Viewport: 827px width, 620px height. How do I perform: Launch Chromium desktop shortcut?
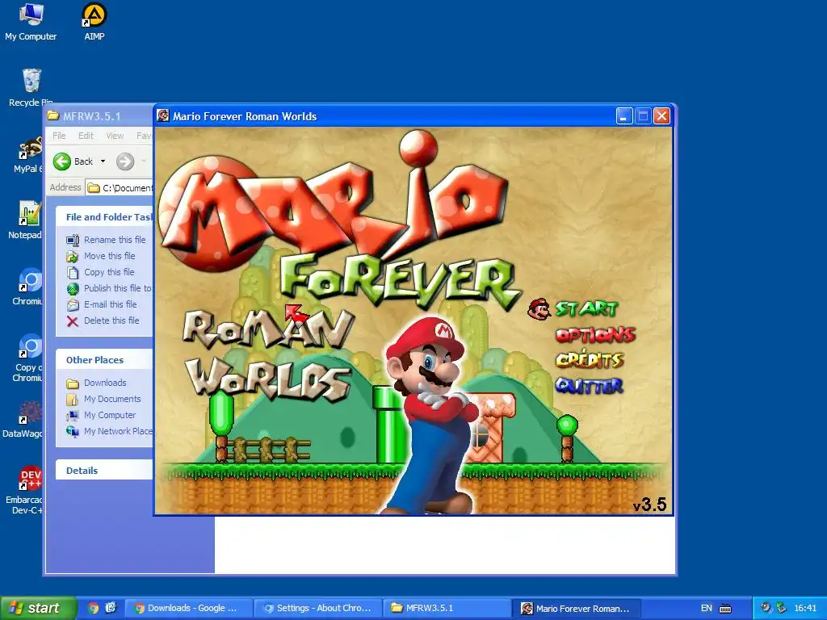point(27,287)
